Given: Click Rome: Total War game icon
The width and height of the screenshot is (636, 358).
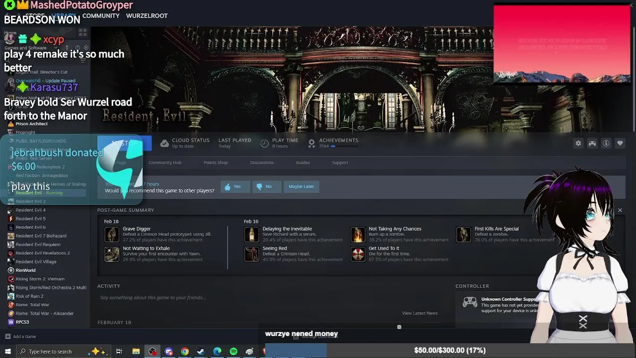Looking at the screenshot, I should click(x=11, y=305).
